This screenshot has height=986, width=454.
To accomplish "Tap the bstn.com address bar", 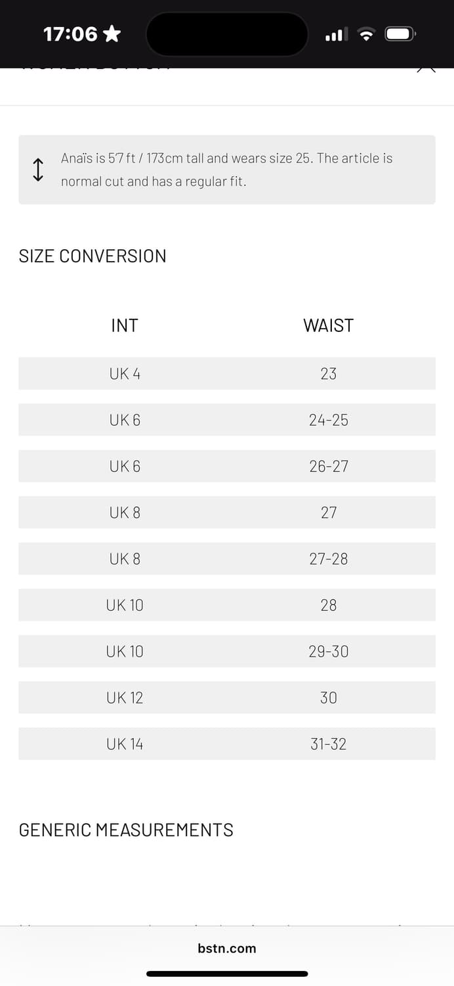I will [x=227, y=948].
